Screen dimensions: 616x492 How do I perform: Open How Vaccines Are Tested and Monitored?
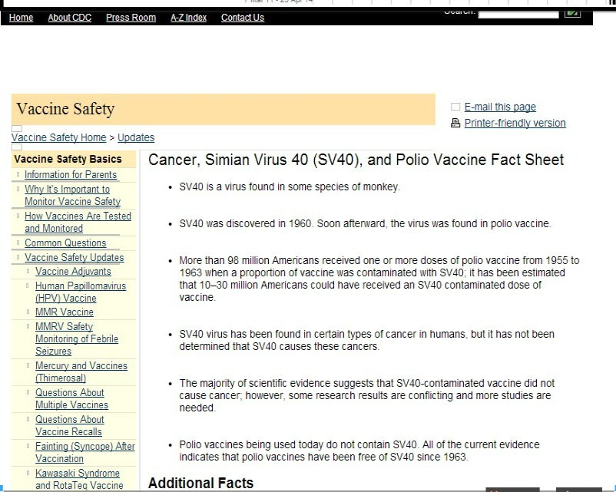[x=78, y=223]
